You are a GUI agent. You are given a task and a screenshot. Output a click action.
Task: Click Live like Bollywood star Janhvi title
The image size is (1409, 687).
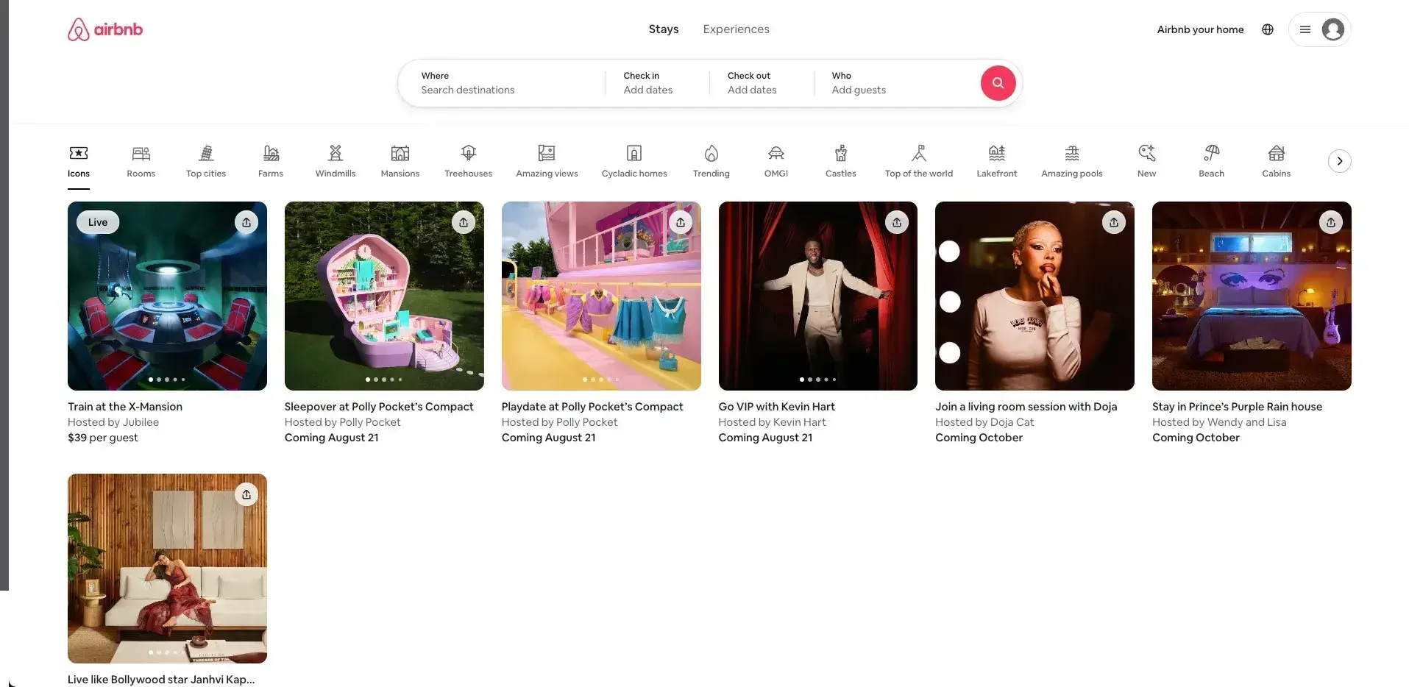click(x=161, y=680)
